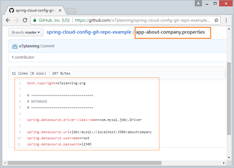
Task: Click the # DATABASE comment line
Action: click(x=37, y=101)
